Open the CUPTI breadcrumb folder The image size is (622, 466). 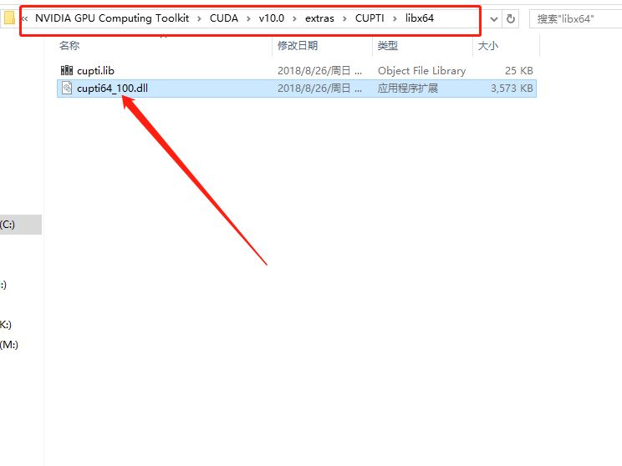(x=370, y=18)
